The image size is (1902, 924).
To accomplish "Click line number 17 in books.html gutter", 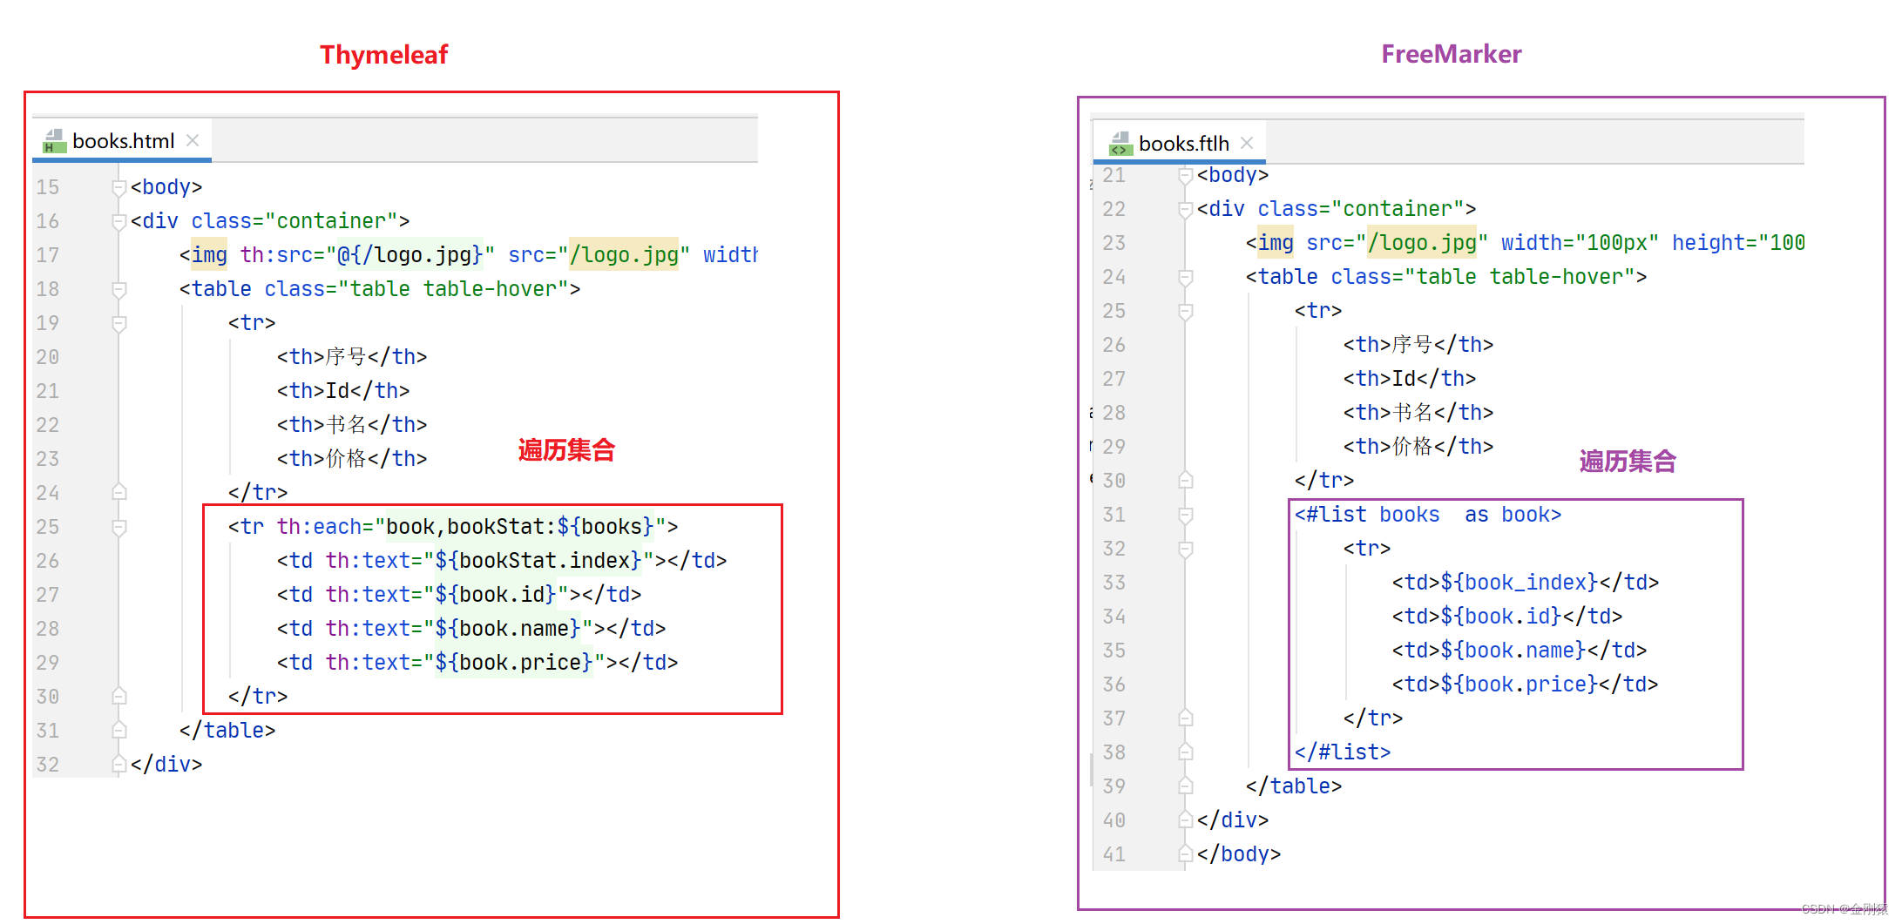I will pyautogui.click(x=48, y=255).
